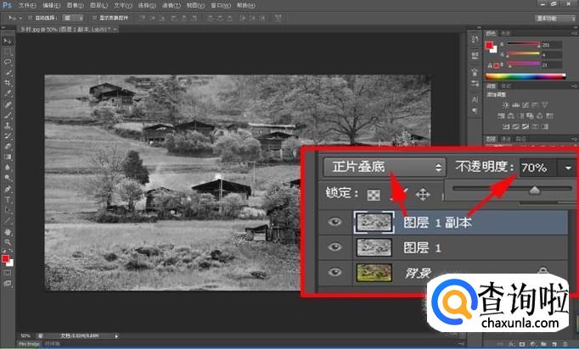This screenshot has width=579, height=349.
Task: Toggle visibility of 图层 1 layer
Action: [335, 248]
